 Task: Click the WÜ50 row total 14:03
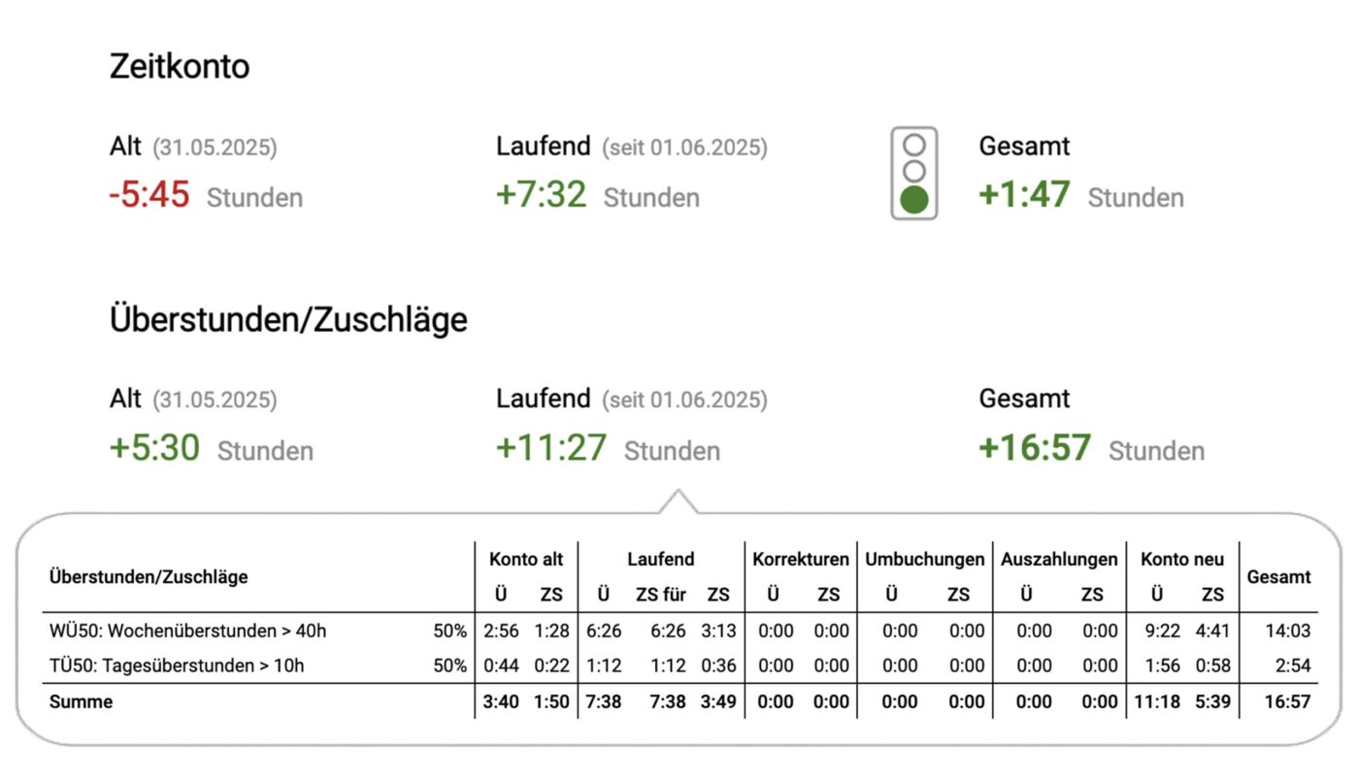click(1288, 632)
